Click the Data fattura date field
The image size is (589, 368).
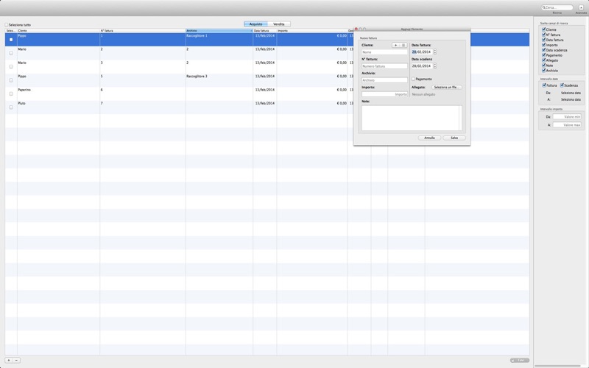[x=422, y=52]
